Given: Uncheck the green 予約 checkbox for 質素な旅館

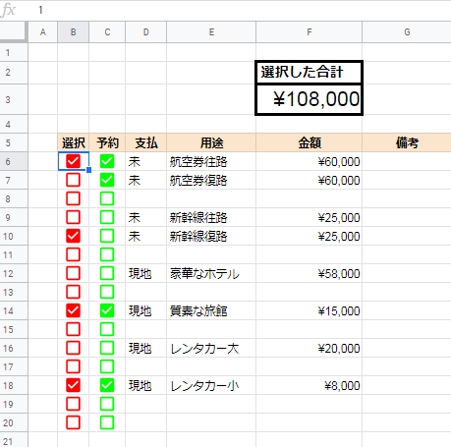Looking at the screenshot, I should click(107, 310).
